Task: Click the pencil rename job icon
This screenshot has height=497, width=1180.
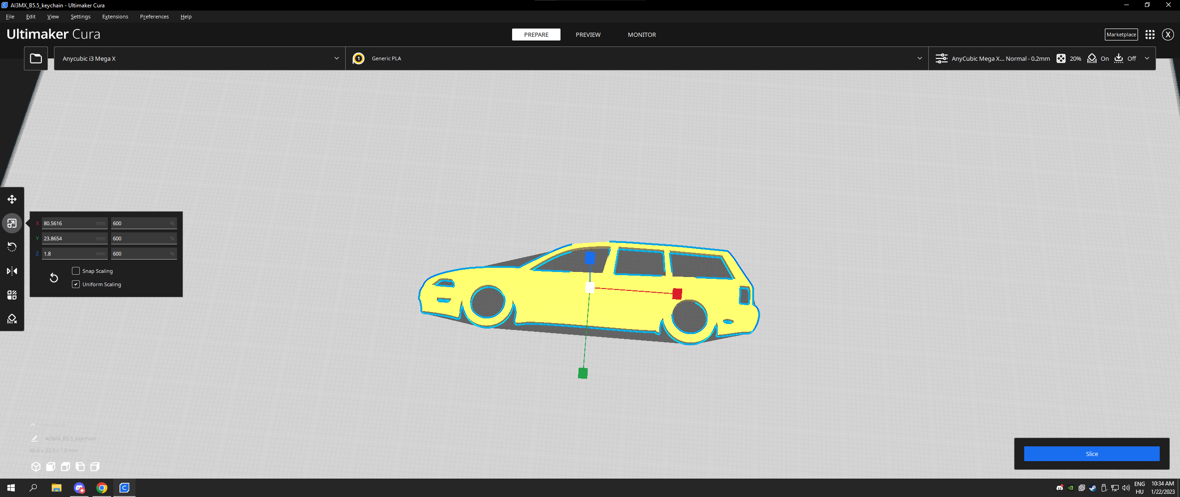Action: pos(34,439)
